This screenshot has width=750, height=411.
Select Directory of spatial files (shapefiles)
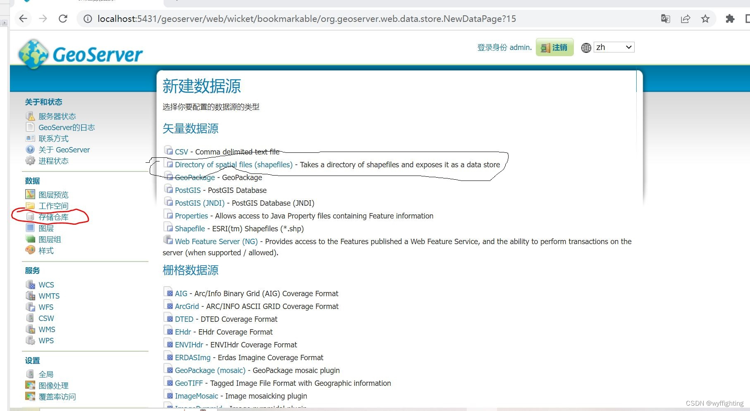(x=234, y=164)
